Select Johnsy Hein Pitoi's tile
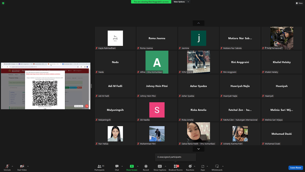This screenshot has height=172, width=305. click(157, 86)
